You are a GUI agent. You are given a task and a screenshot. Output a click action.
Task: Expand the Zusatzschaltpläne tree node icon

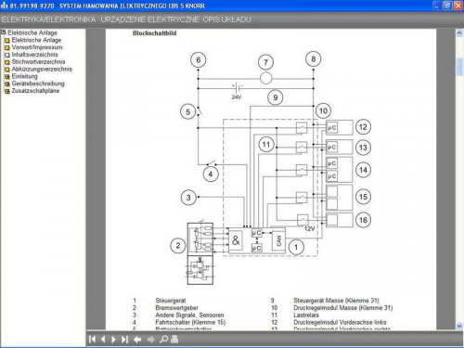pos(7,91)
